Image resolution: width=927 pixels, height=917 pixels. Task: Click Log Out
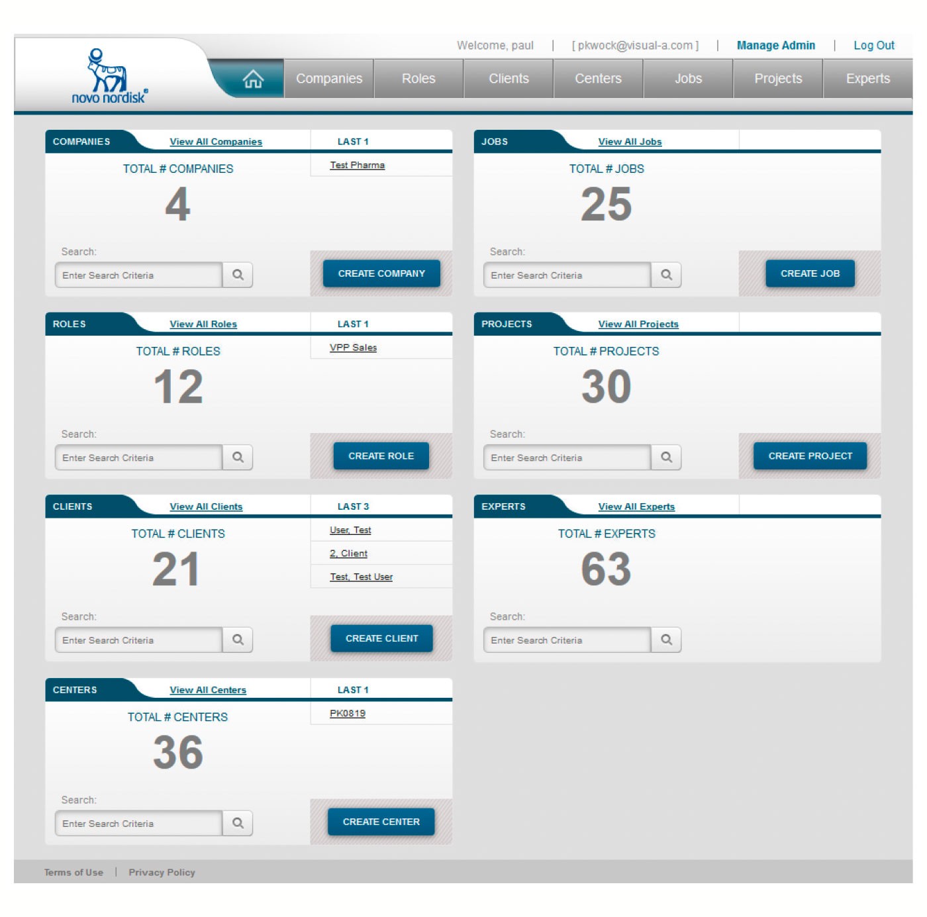pyautogui.click(x=874, y=45)
